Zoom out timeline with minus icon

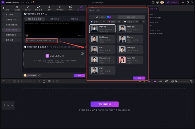pos(173,81)
